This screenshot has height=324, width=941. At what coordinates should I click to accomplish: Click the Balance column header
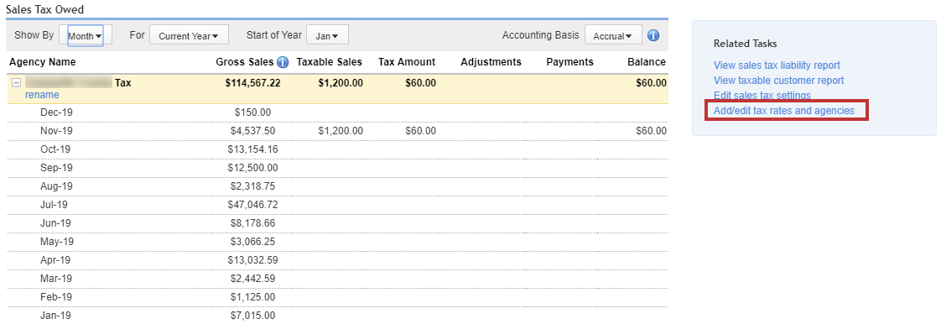647,62
